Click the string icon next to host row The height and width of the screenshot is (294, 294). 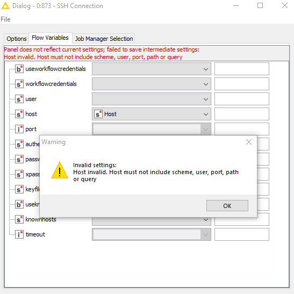coord(19,114)
